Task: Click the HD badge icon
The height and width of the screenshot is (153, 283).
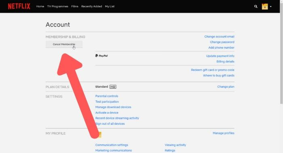Action: [113, 87]
